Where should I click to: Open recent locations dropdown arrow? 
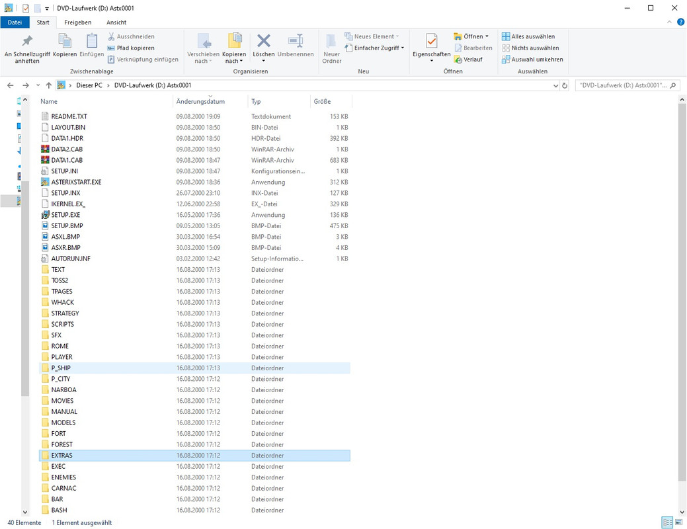pos(38,85)
